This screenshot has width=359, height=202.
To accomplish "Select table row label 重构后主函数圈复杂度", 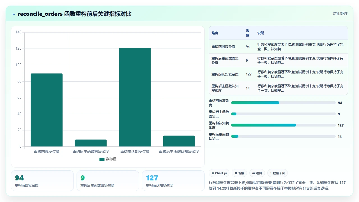I will (x=225, y=61).
